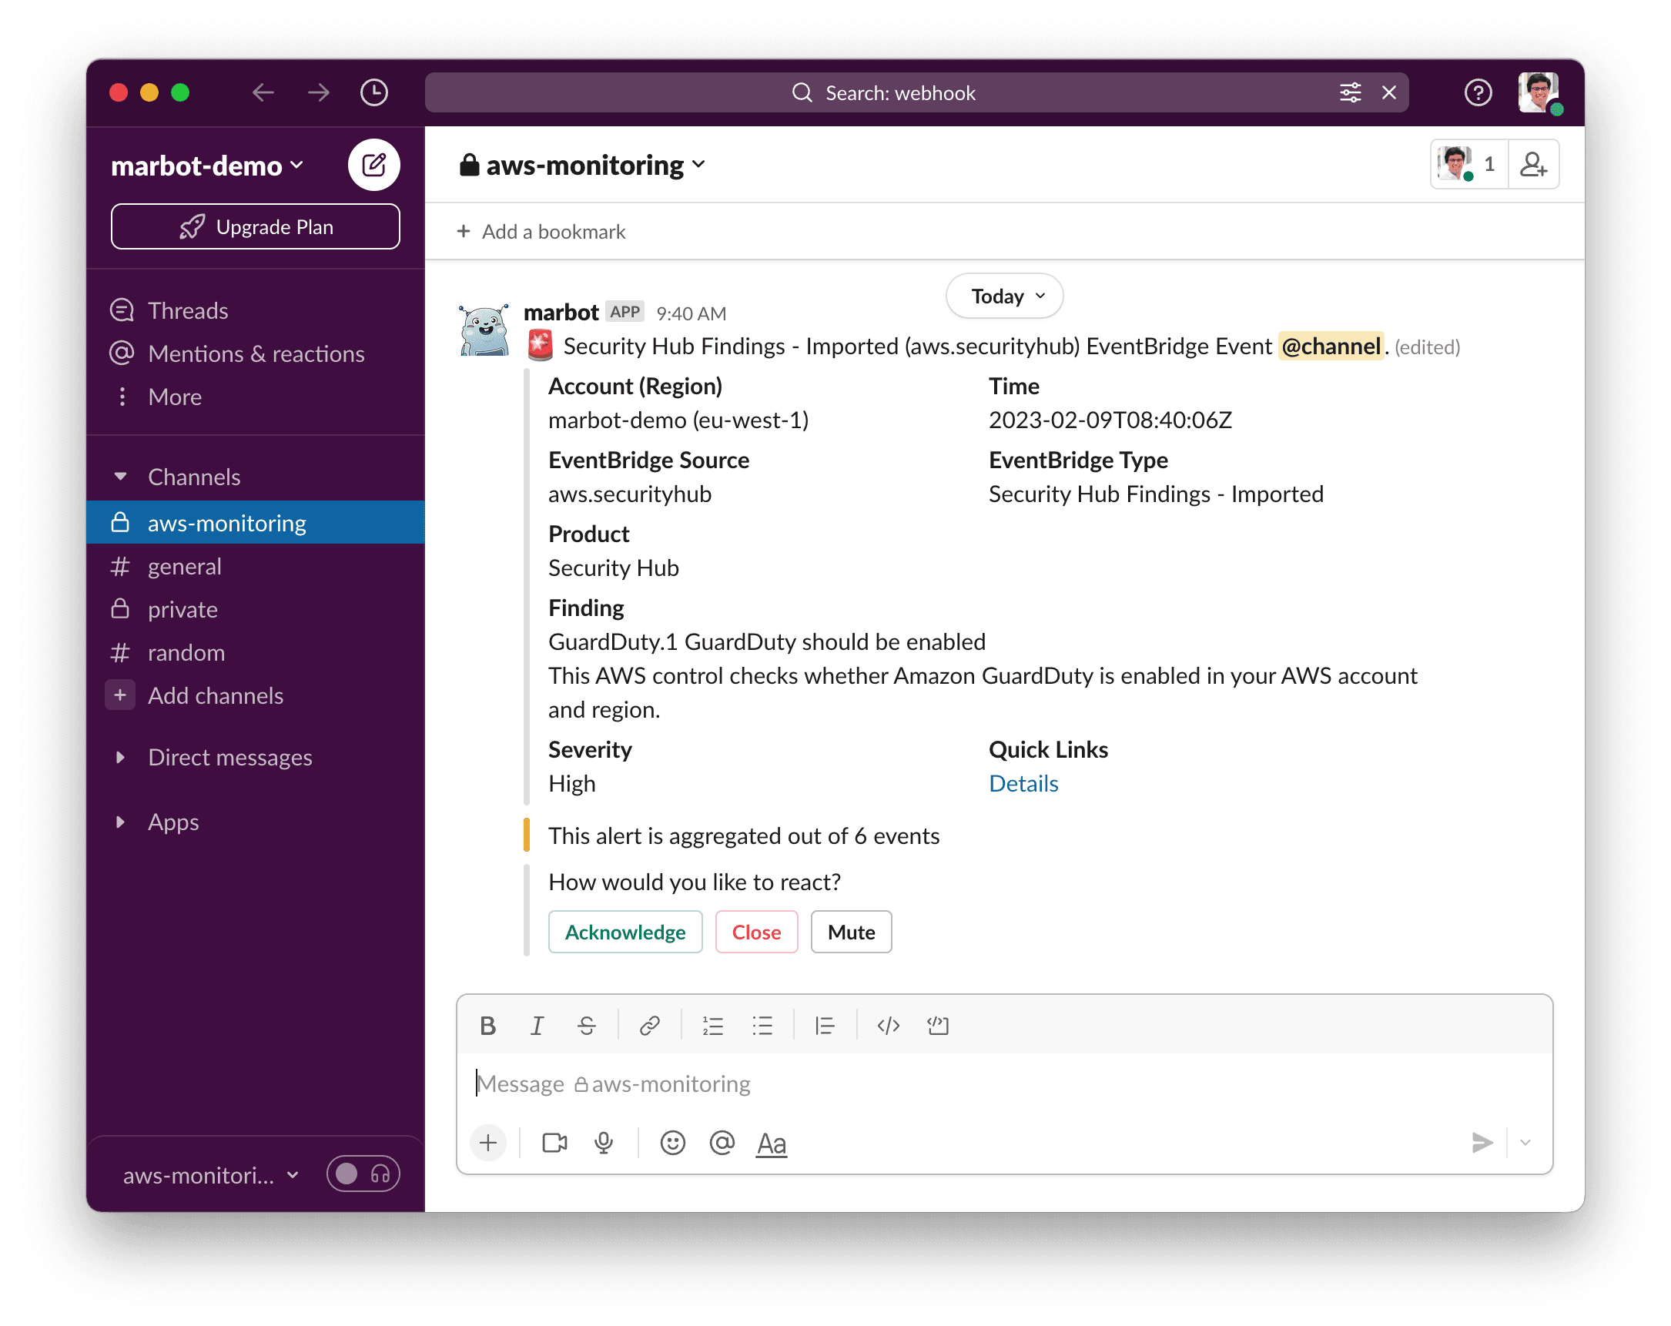1671x1326 pixels.
Task: Send the message
Action: coord(1481,1142)
